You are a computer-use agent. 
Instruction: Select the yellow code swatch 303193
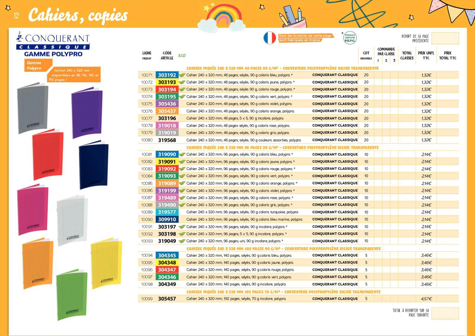167,82
